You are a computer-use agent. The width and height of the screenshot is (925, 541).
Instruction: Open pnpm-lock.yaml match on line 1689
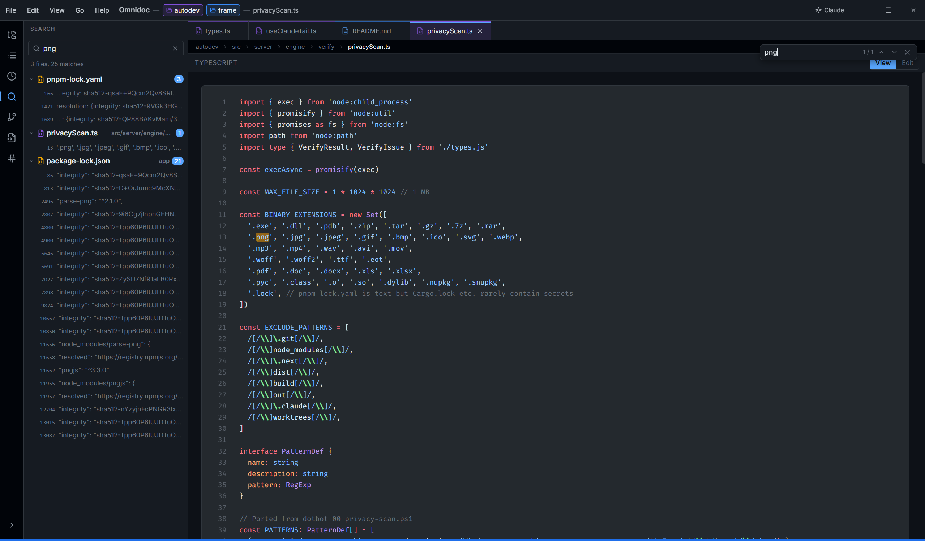106,119
